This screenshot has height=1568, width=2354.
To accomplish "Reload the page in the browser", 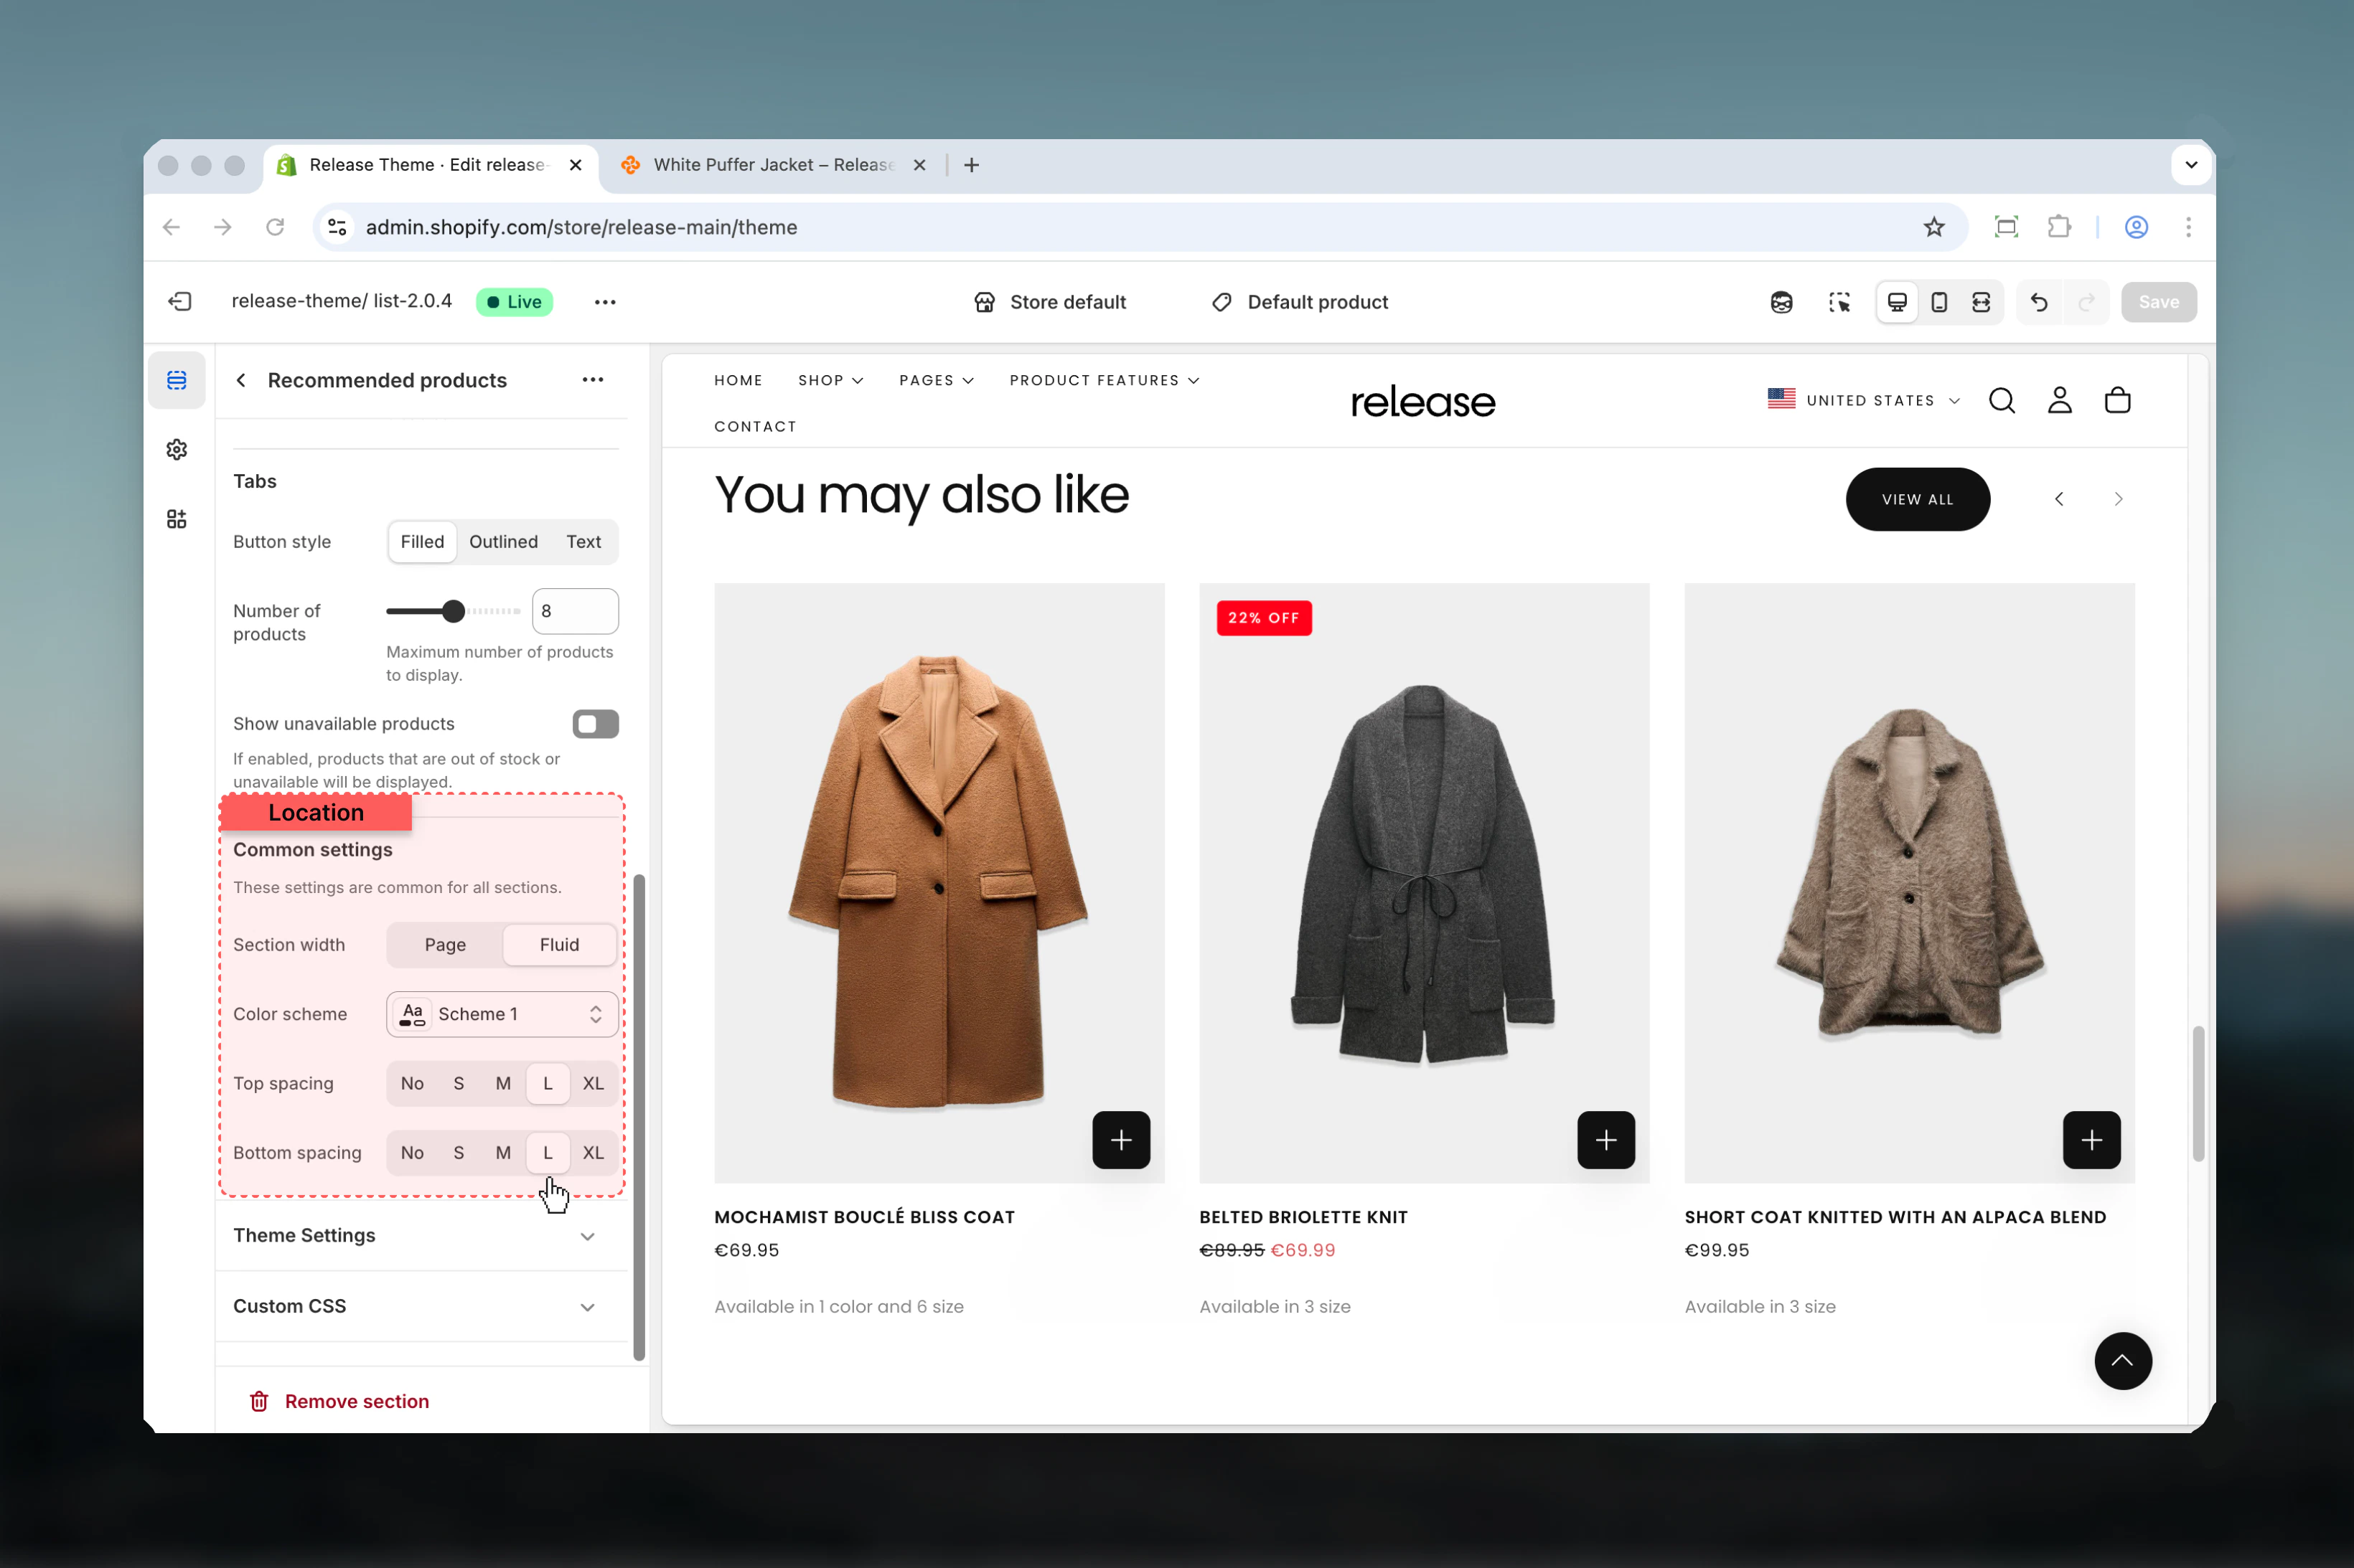I will (275, 227).
